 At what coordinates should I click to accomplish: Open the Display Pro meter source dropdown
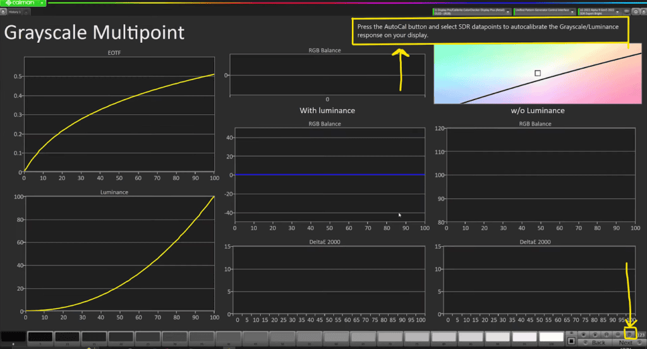pos(472,11)
